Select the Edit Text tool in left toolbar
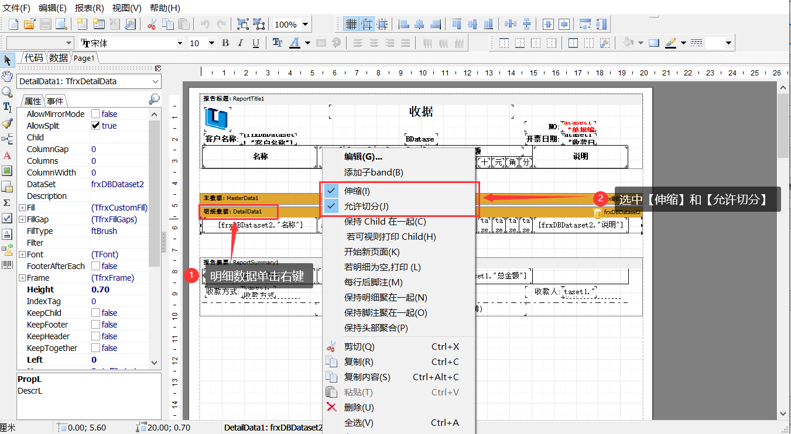This screenshot has height=434, width=791. tap(8, 108)
